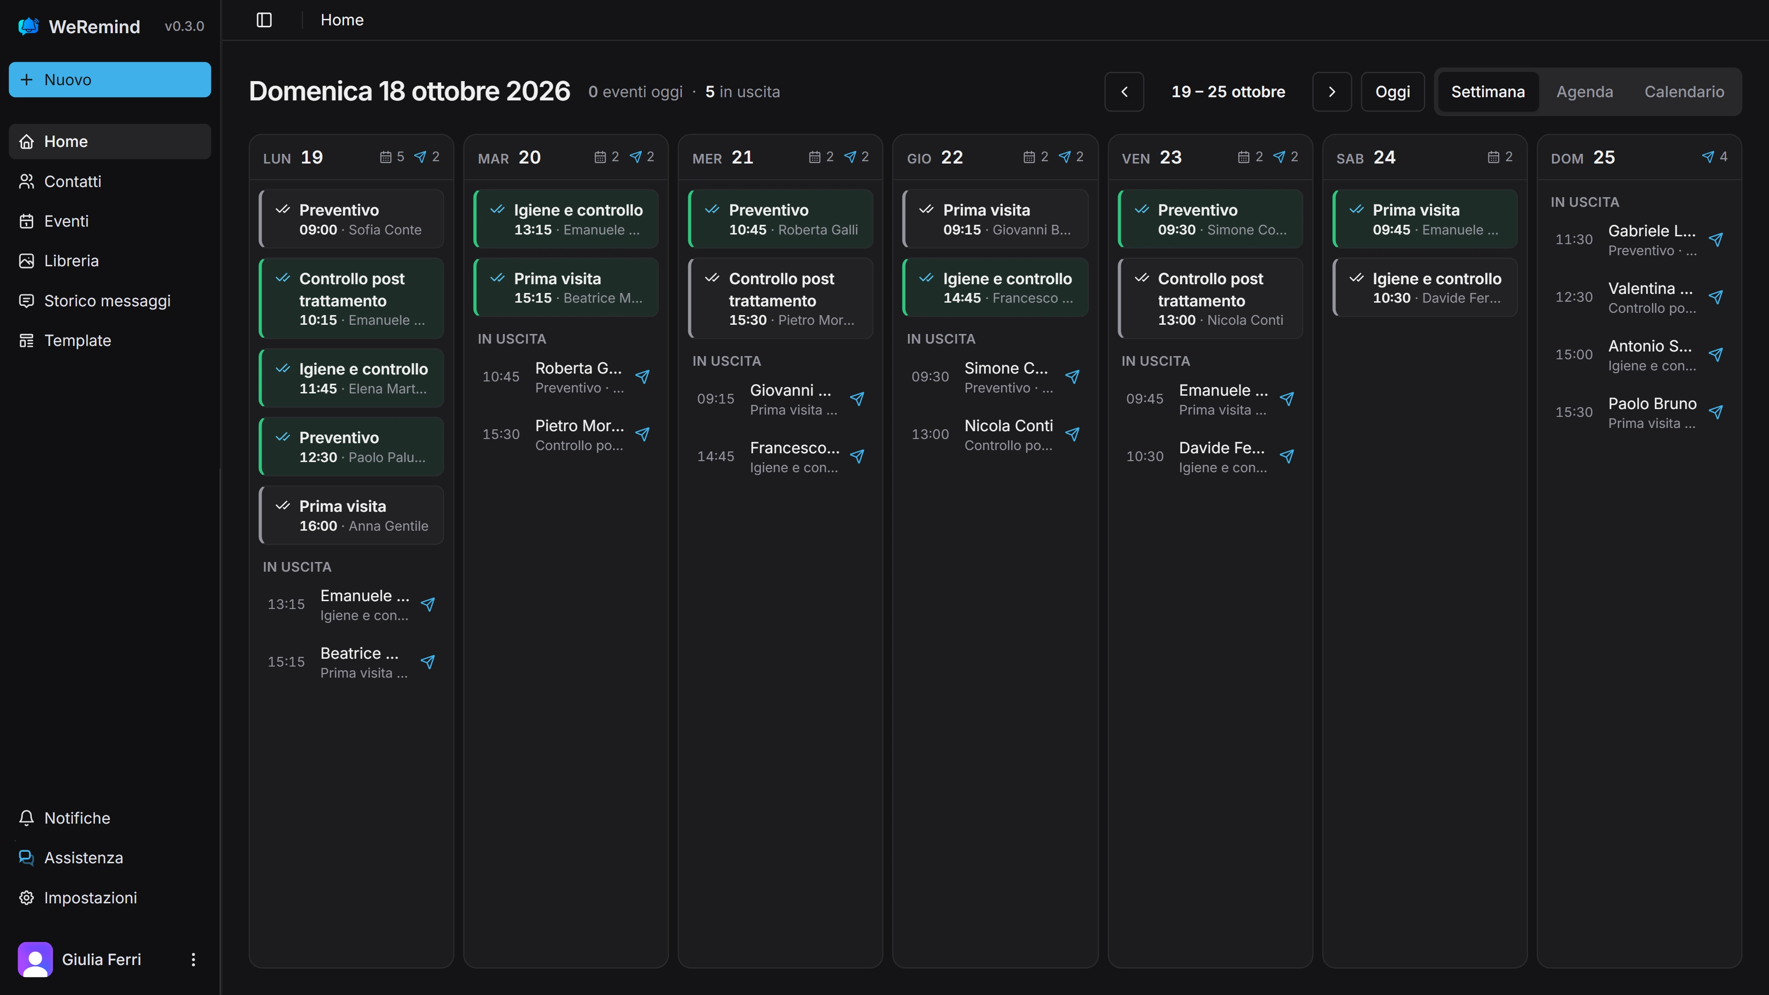Click Giulia Ferri's avatar
The width and height of the screenshot is (1769, 995).
[x=35, y=959]
